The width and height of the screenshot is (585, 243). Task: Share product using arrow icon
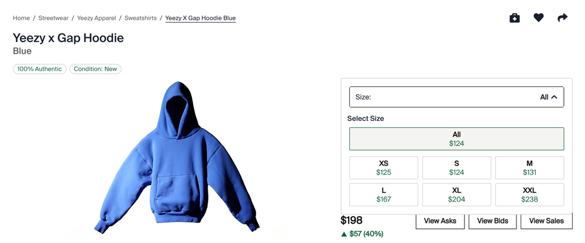coord(563,18)
